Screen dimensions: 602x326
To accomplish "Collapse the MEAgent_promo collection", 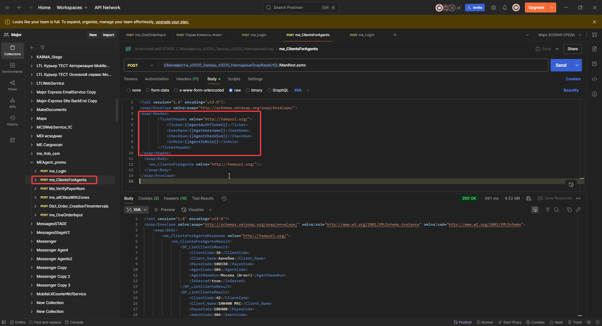I will (32, 162).
